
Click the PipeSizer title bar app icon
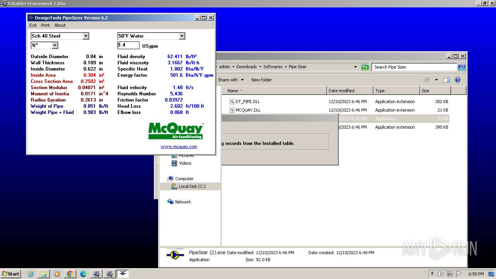(31, 18)
